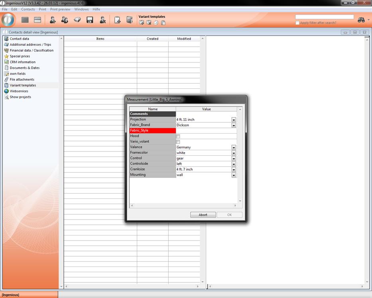372x298 pixels.
Task: Enable the Hood checkbox
Action: pos(178,136)
